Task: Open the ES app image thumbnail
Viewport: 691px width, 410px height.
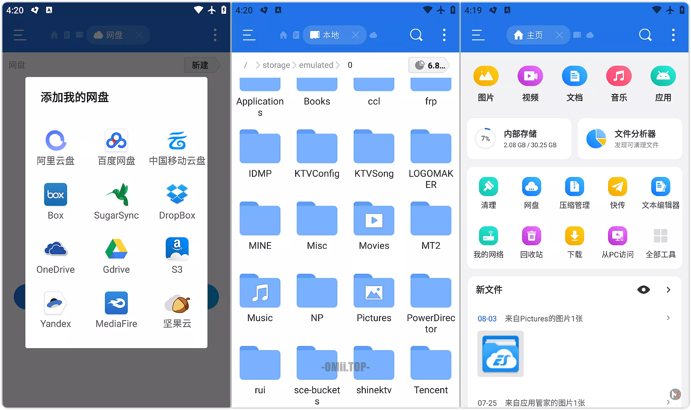Action: tap(500, 354)
